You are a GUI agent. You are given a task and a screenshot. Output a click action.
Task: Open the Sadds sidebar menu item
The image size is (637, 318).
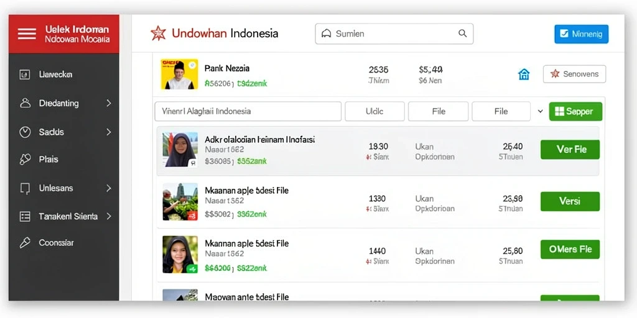(x=64, y=132)
